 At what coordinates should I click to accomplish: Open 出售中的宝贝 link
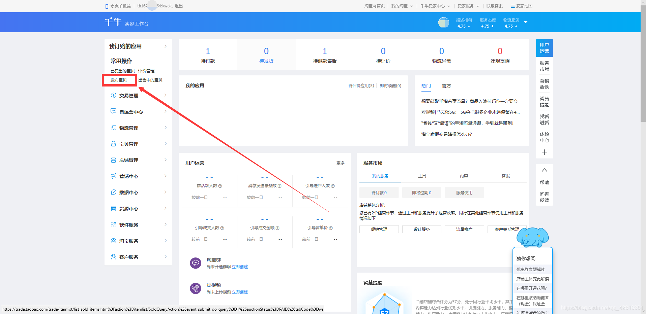(x=150, y=80)
